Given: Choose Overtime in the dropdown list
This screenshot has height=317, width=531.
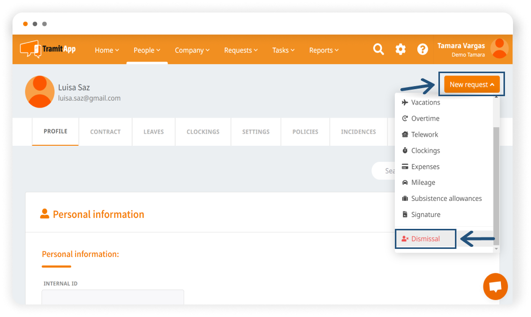Looking at the screenshot, I should (x=425, y=119).
